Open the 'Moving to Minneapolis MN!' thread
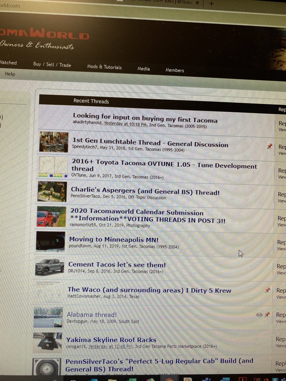 114,239
